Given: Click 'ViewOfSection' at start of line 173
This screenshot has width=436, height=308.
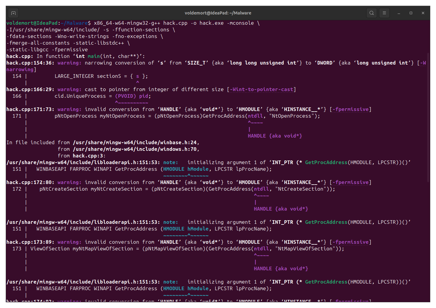Looking at the screenshot, I should click(50, 249).
